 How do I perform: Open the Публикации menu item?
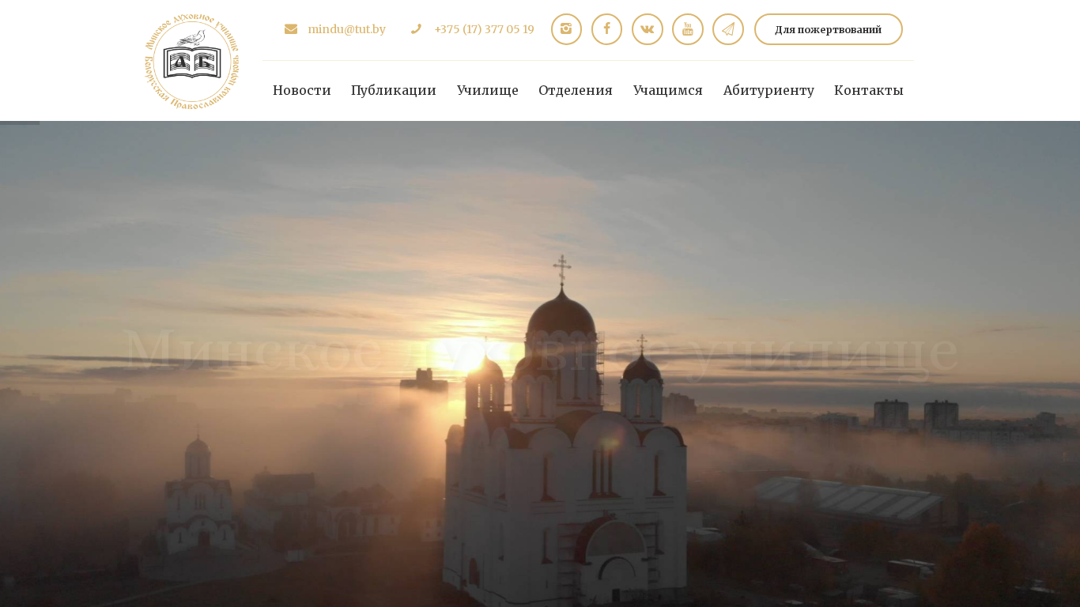click(394, 90)
